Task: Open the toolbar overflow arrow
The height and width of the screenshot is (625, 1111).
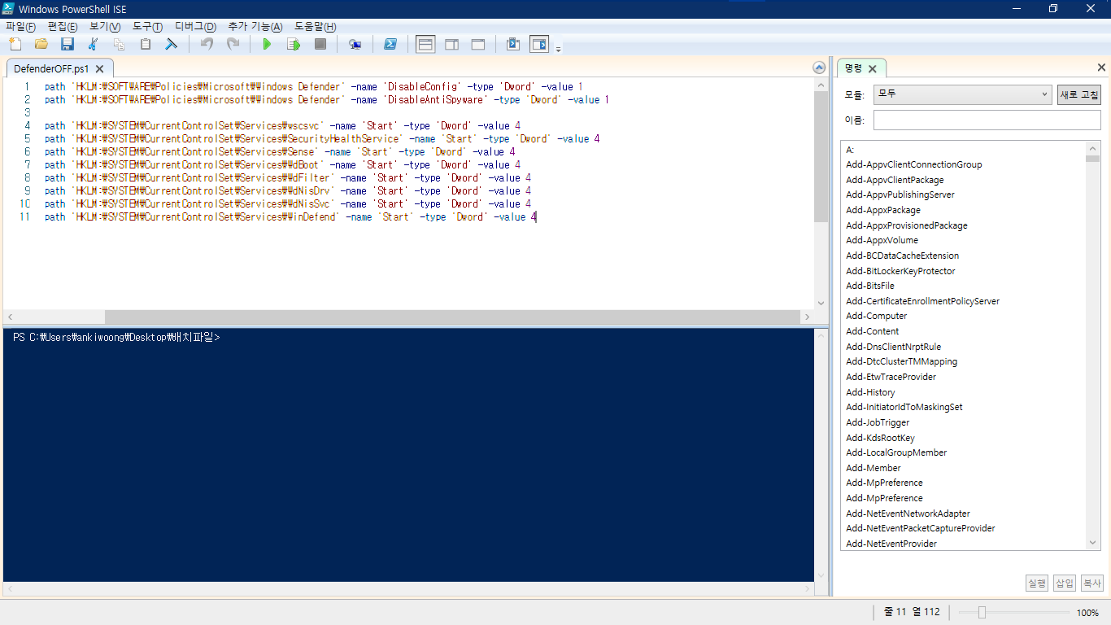Action: pos(558,49)
